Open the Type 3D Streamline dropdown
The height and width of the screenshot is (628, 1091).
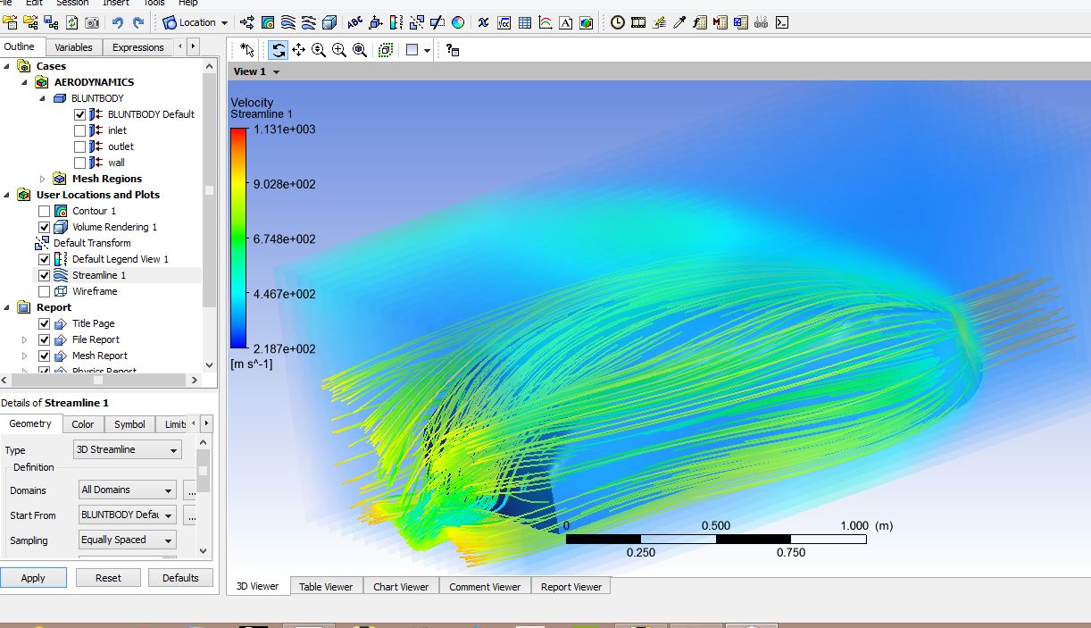click(x=128, y=449)
